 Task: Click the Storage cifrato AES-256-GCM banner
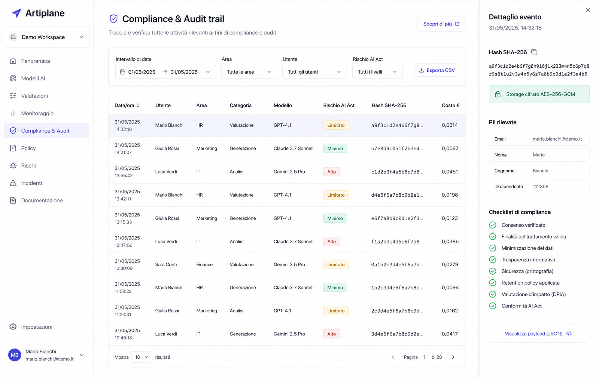[x=539, y=94]
